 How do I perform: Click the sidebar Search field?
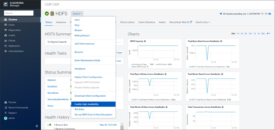19,13
